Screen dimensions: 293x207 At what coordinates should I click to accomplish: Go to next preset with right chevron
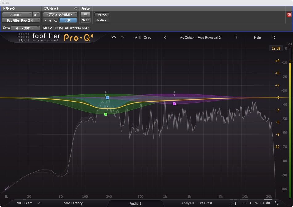point(236,38)
